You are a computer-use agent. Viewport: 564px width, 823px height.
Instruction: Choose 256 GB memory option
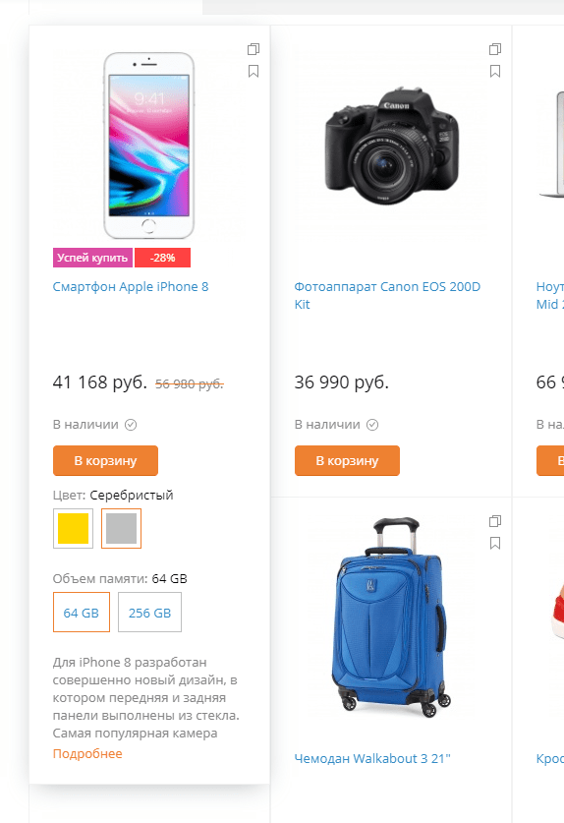tap(150, 613)
